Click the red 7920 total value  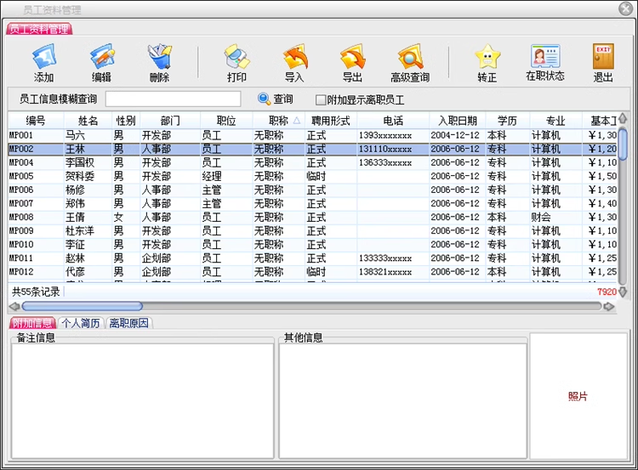tap(607, 292)
